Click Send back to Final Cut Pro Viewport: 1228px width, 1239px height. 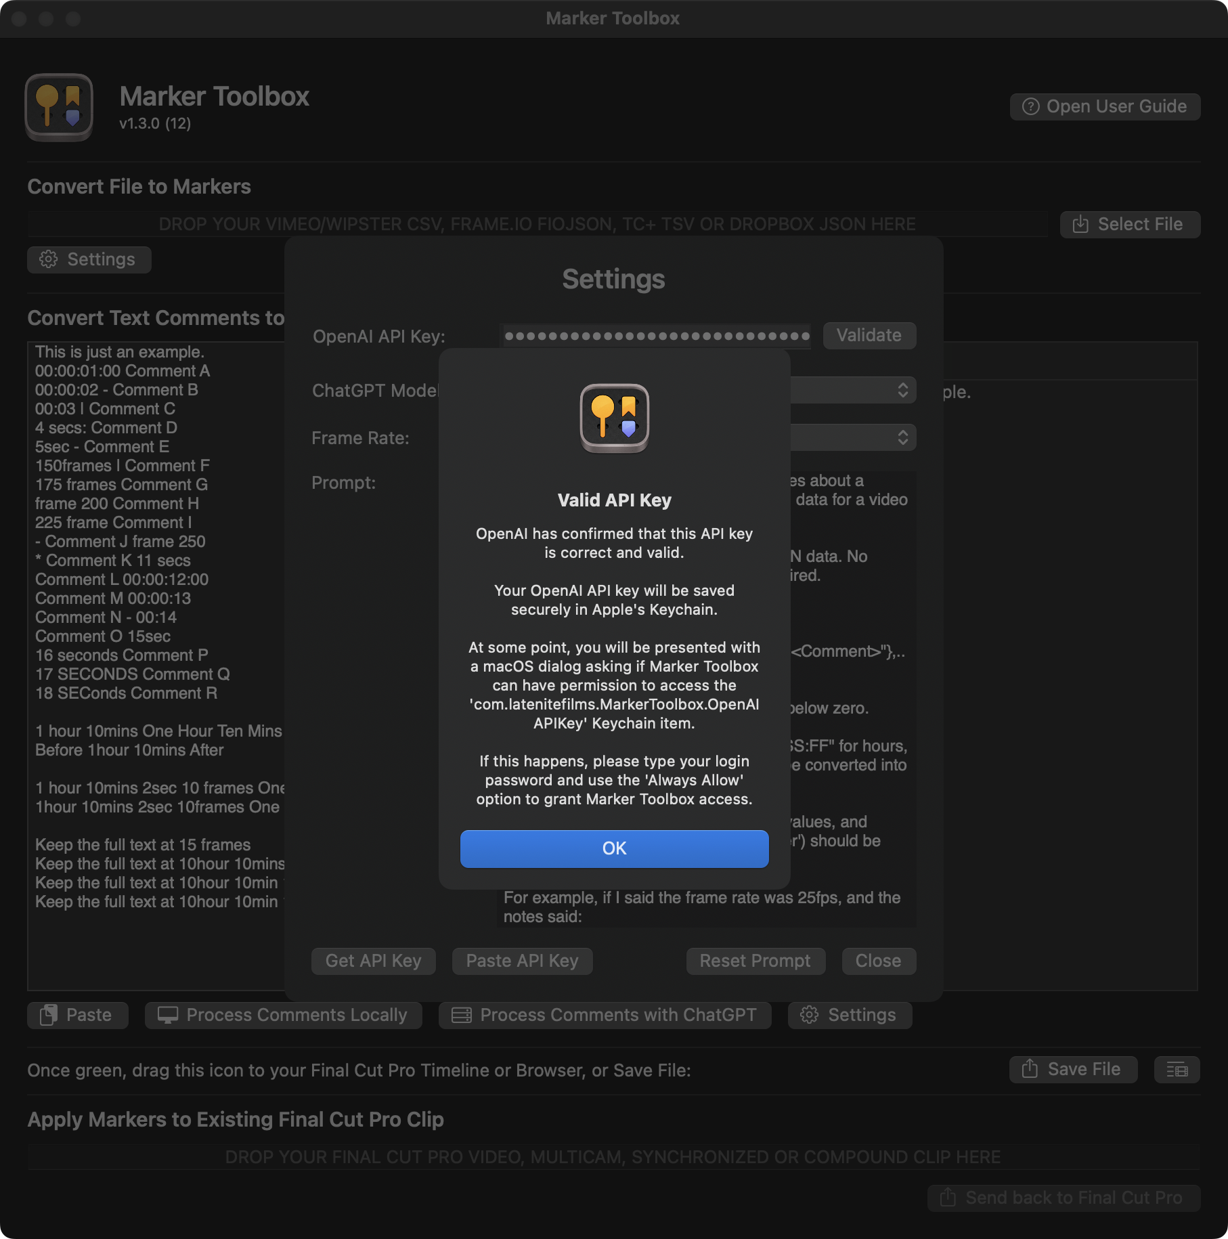point(1063,1198)
